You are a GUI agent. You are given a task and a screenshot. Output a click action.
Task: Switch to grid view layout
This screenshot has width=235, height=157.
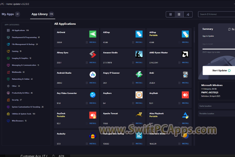click(x=179, y=14)
